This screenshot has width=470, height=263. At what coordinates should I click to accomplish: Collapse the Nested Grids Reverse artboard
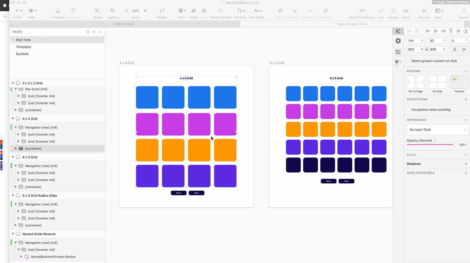coord(13,234)
